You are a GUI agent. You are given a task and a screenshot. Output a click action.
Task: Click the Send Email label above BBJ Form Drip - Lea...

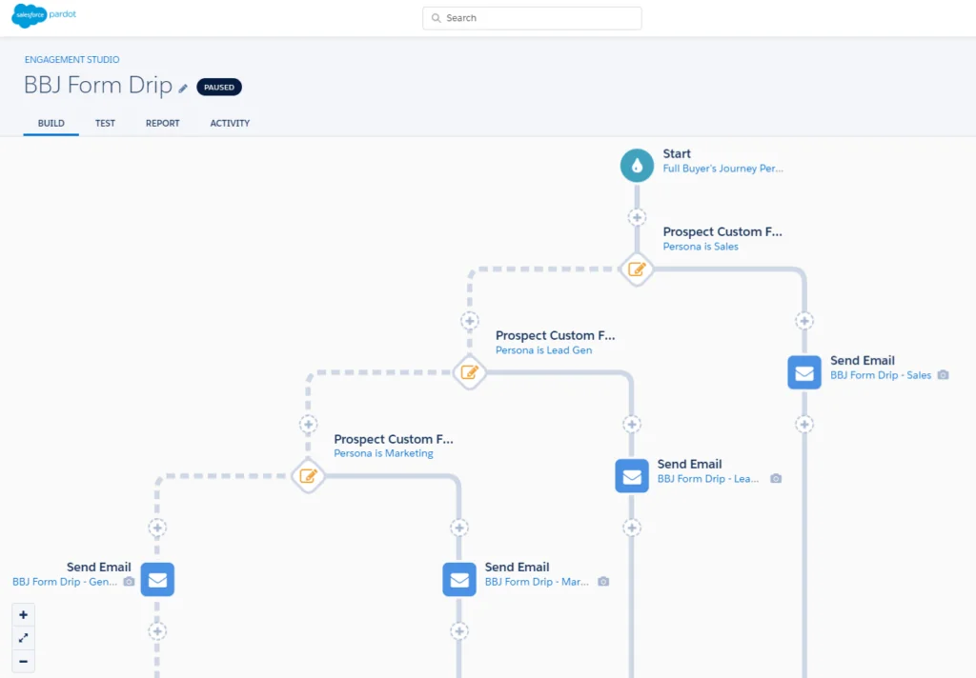[690, 464]
